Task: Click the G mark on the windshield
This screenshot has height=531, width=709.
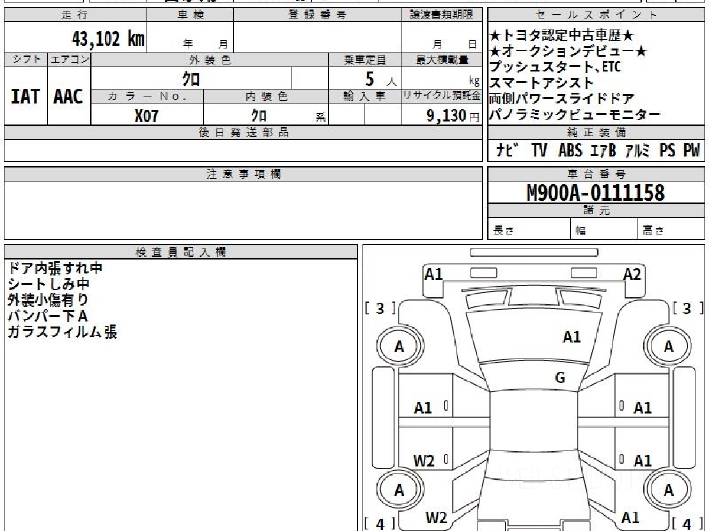Action: pyautogui.click(x=560, y=378)
